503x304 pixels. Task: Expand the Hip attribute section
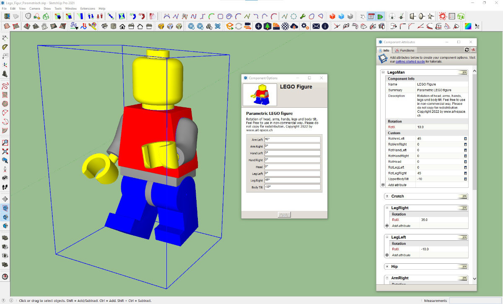tap(387, 267)
